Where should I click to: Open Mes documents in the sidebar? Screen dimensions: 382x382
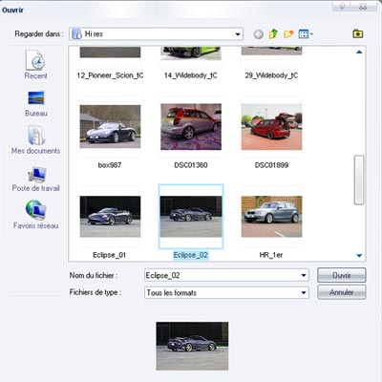click(x=35, y=140)
